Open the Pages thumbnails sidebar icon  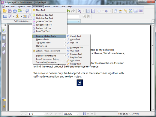pyautogui.click(x=4, y=38)
